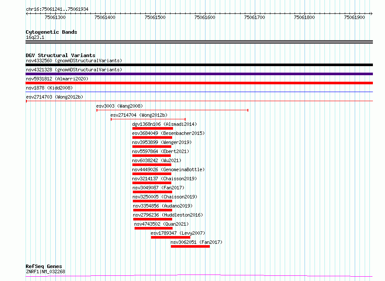Open nsv4449026 (GenomeinaBottle) variant
385x281 pixels.
click(x=168, y=169)
